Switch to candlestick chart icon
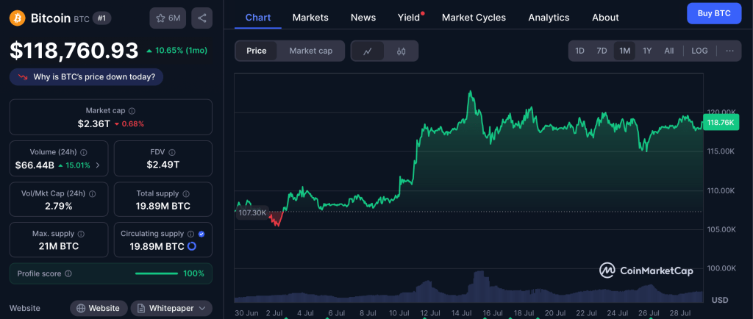The height and width of the screenshot is (319, 753). click(402, 51)
